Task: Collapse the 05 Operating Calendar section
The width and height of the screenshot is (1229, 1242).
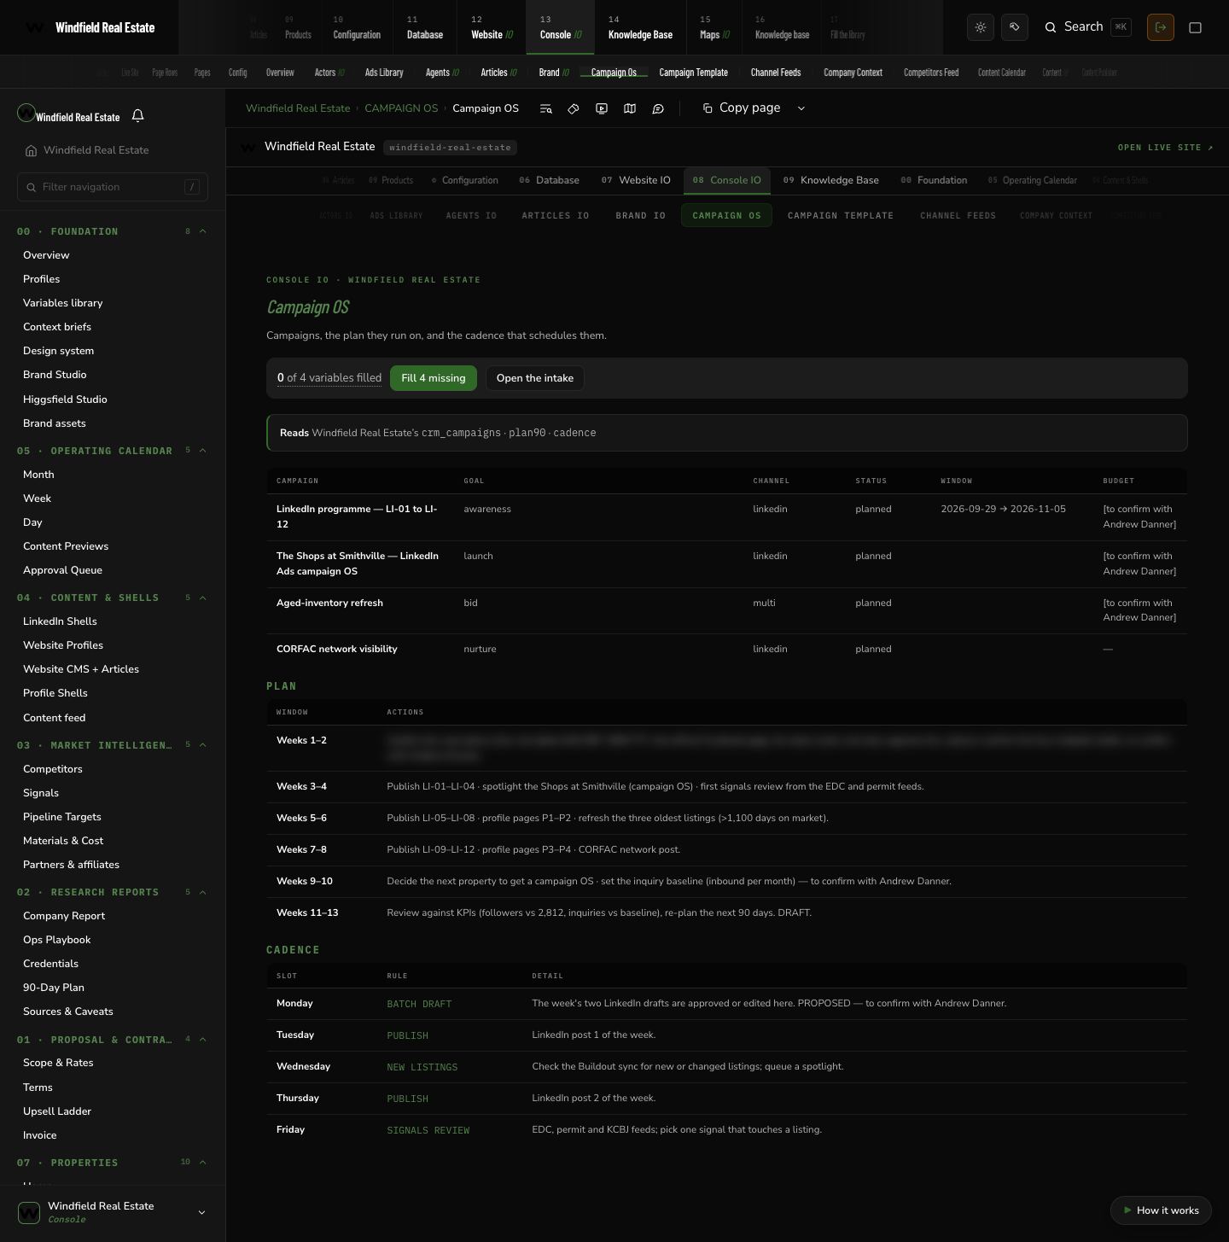Action: (203, 451)
